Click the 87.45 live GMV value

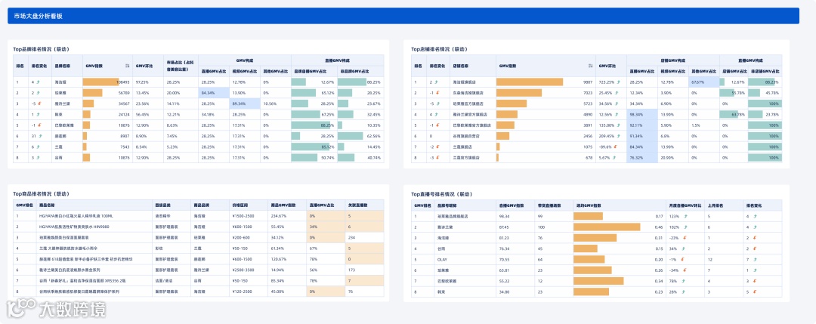(504, 227)
